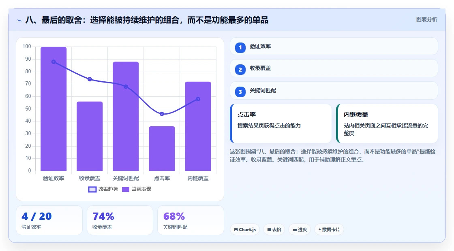454x251 pixels.
Task: Click the number 2 badge for 收录覆盖
Action: tap(240, 69)
